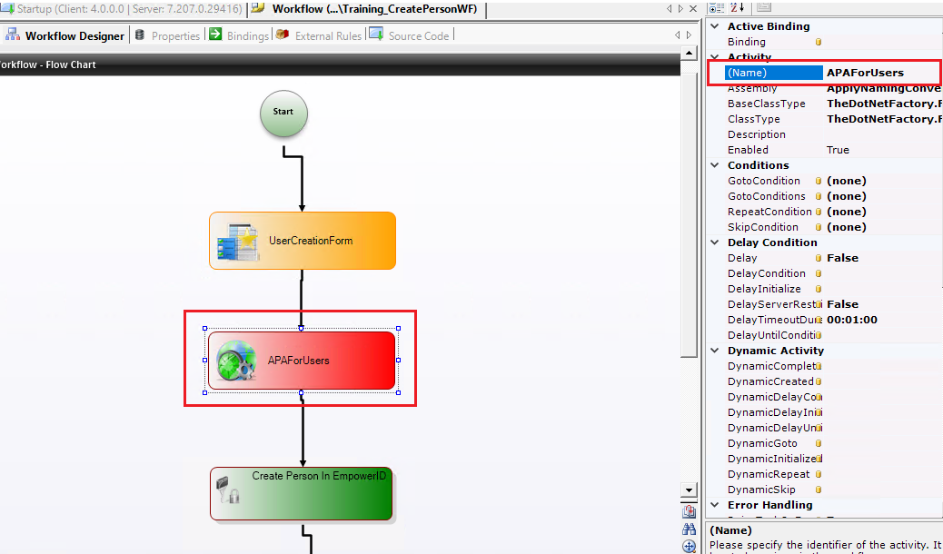Click document tabs scroll right arrow
Screen dimensions: 943x554
click(x=680, y=9)
